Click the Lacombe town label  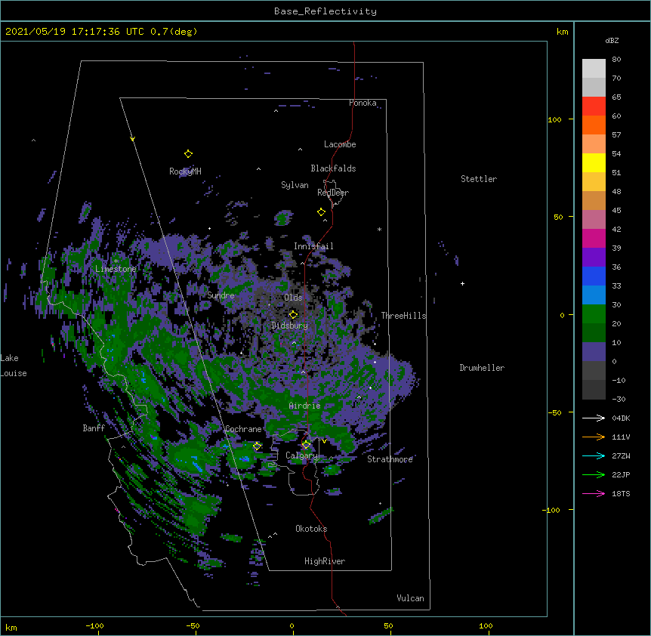pos(340,144)
